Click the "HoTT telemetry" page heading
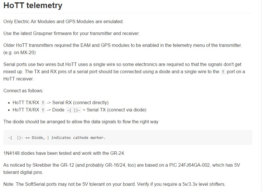Viewport: 266px width, 191px height. 33,5
